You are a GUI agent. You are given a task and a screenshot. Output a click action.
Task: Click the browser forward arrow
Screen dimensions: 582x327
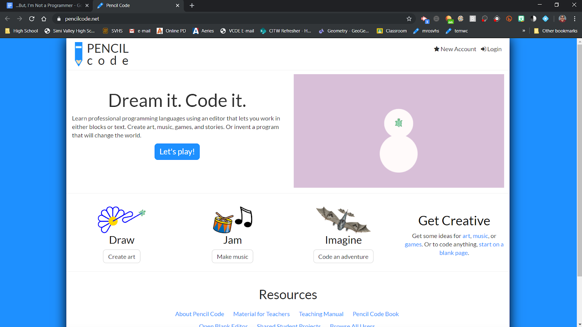(20, 19)
